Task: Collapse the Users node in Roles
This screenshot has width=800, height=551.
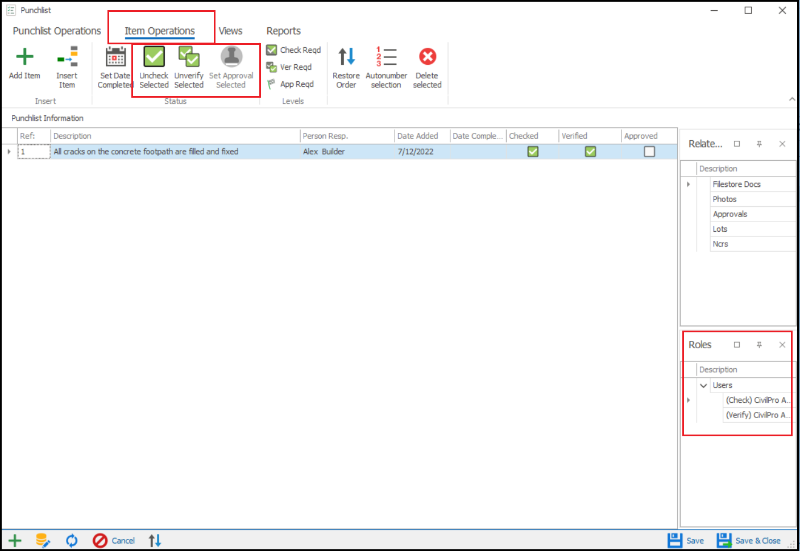Action: [703, 386]
